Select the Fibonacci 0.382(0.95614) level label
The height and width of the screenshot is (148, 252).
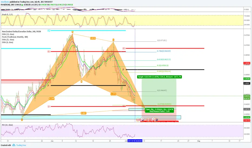point(164,71)
